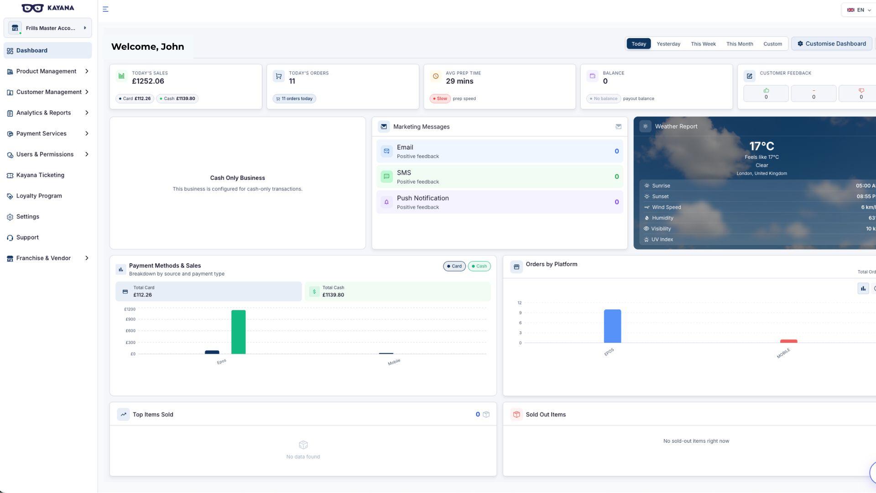Click the Push Notification bell icon

point(386,202)
